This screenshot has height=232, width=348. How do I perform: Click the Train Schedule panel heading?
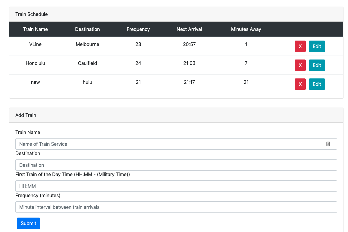pos(32,14)
